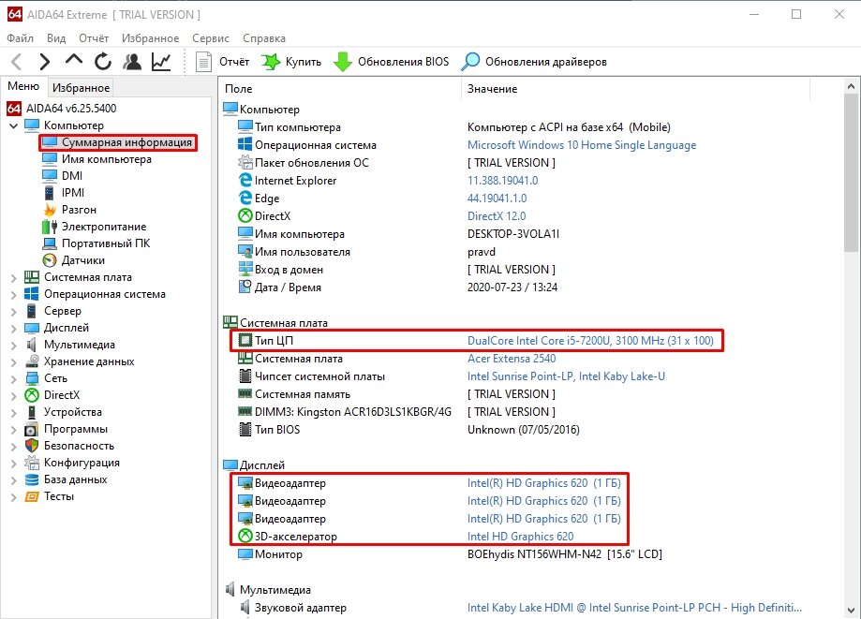Click the Отчёт report toolbar button
The width and height of the screenshot is (861, 619).
click(x=223, y=62)
